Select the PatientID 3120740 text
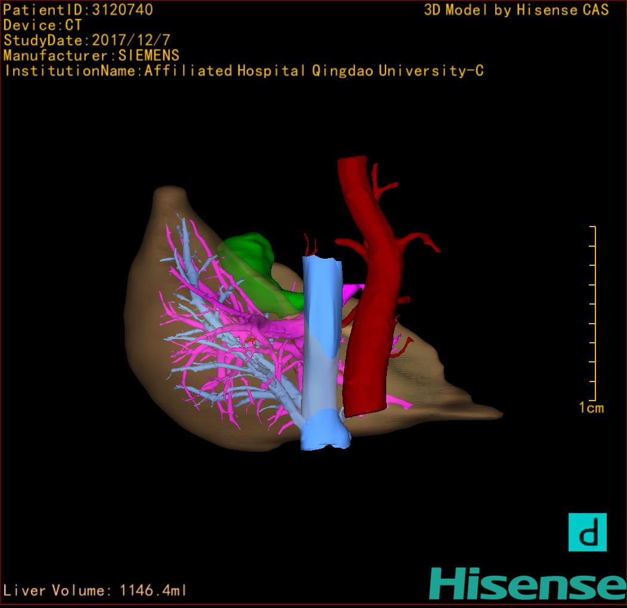 click(x=78, y=10)
